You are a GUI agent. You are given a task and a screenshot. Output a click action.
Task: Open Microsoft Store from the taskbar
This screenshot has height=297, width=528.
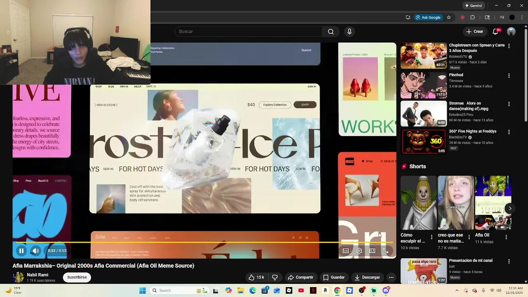coord(265,291)
